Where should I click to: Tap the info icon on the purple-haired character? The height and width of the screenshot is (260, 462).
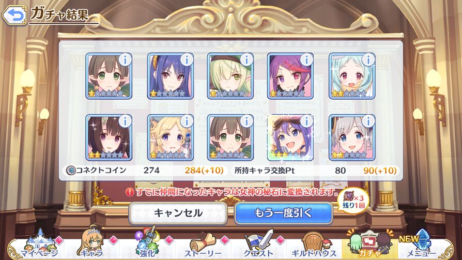[306, 59]
